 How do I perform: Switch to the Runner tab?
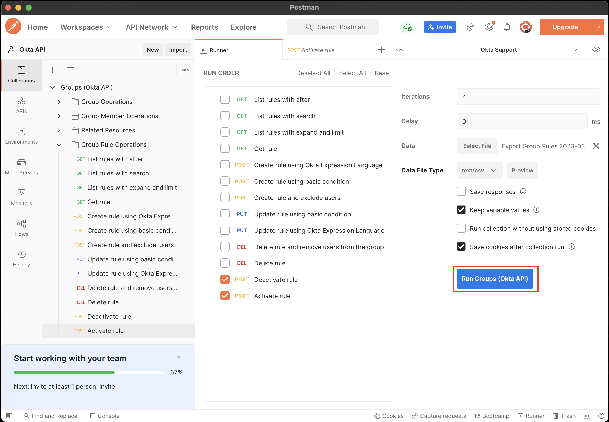(x=239, y=50)
